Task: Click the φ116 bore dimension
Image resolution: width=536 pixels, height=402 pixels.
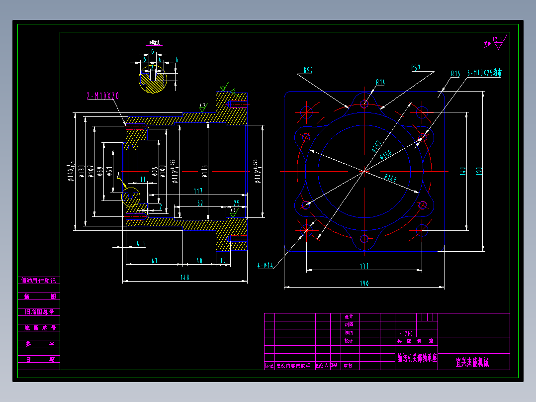Action: point(204,171)
